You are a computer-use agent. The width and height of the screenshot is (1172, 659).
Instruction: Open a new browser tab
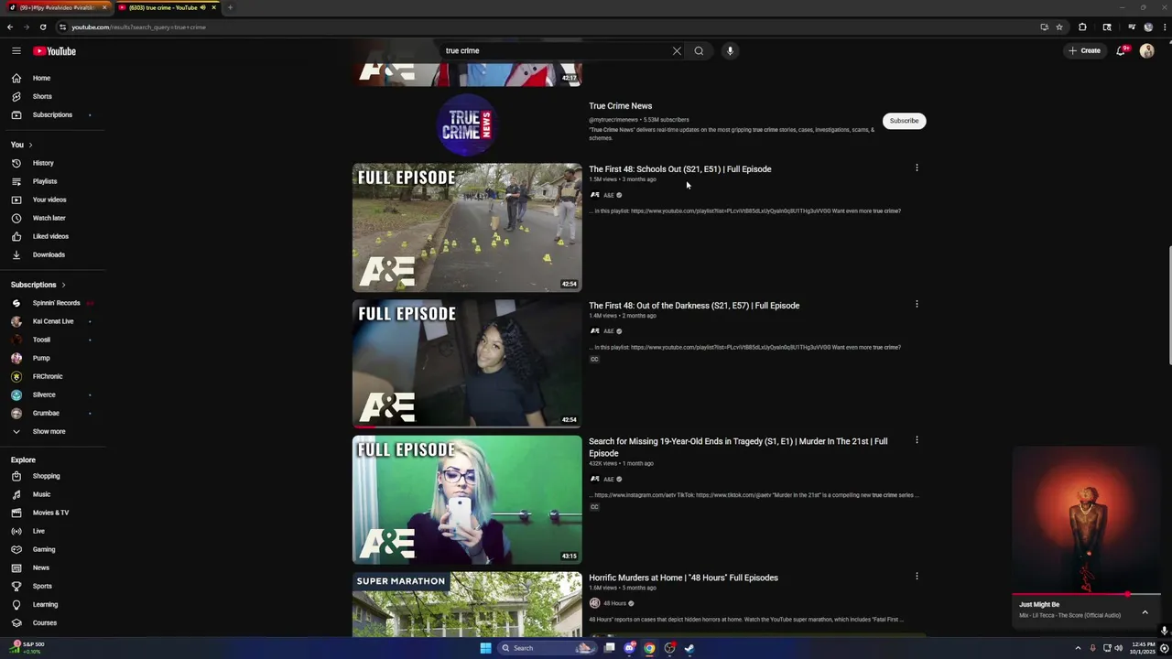click(230, 7)
